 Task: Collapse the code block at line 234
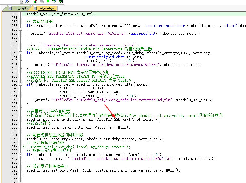tap(20, 29)
